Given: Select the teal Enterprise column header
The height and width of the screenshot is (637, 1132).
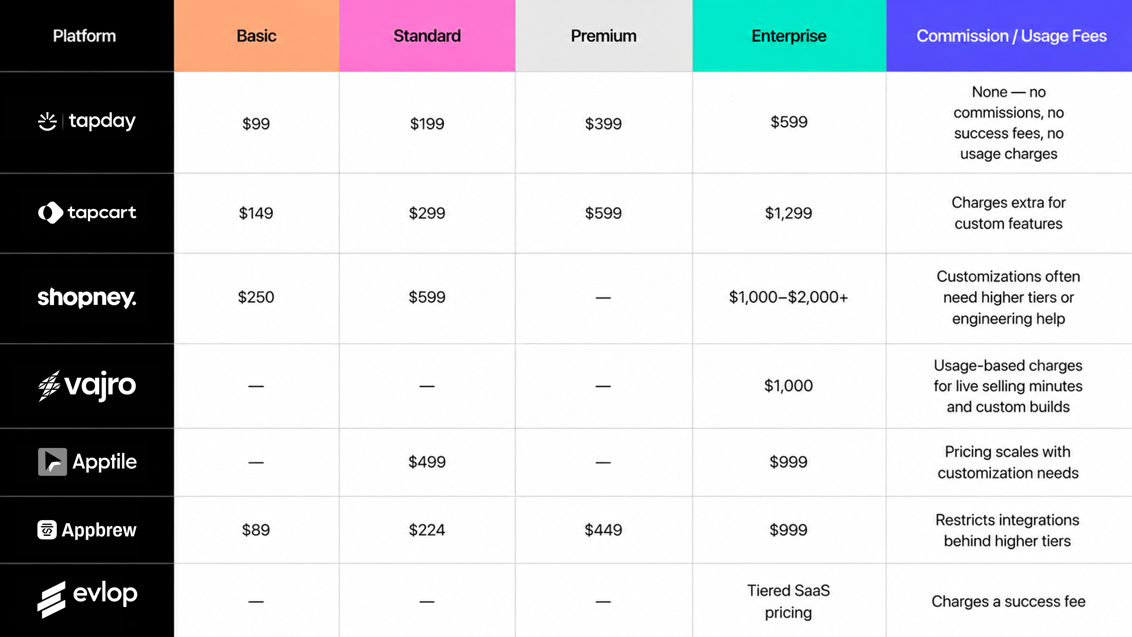Looking at the screenshot, I should point(789,35).
